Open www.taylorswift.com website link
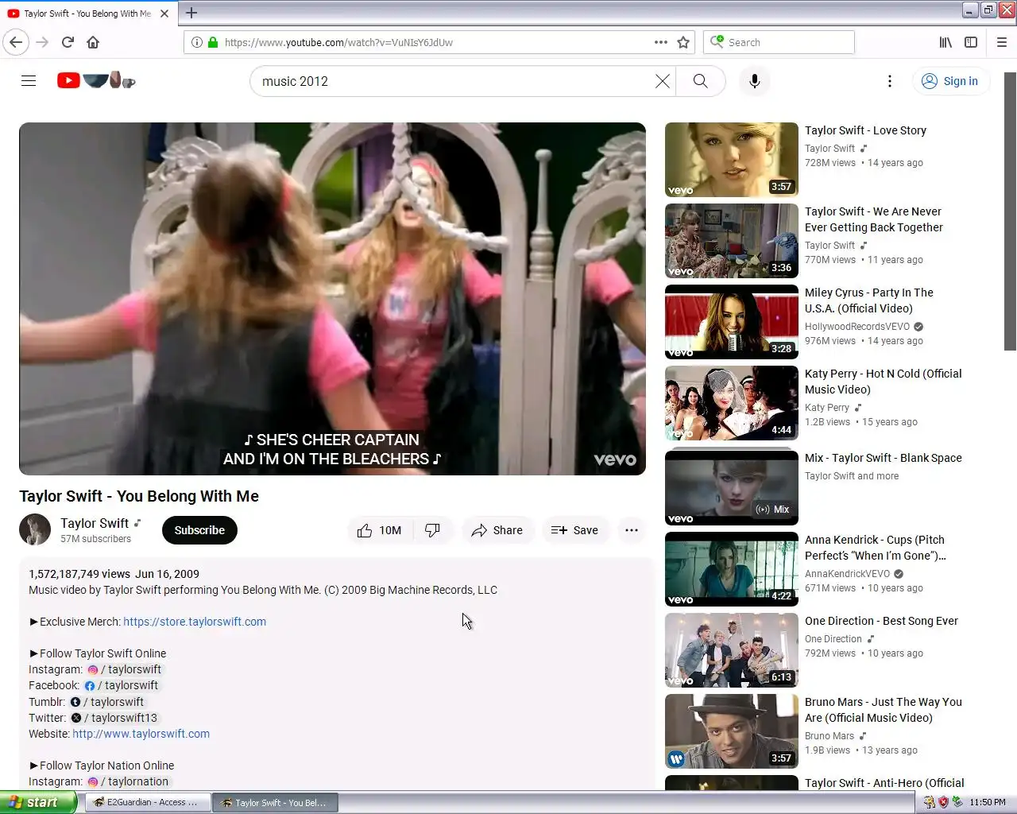Screen dimensions: 1017x814 141,734
